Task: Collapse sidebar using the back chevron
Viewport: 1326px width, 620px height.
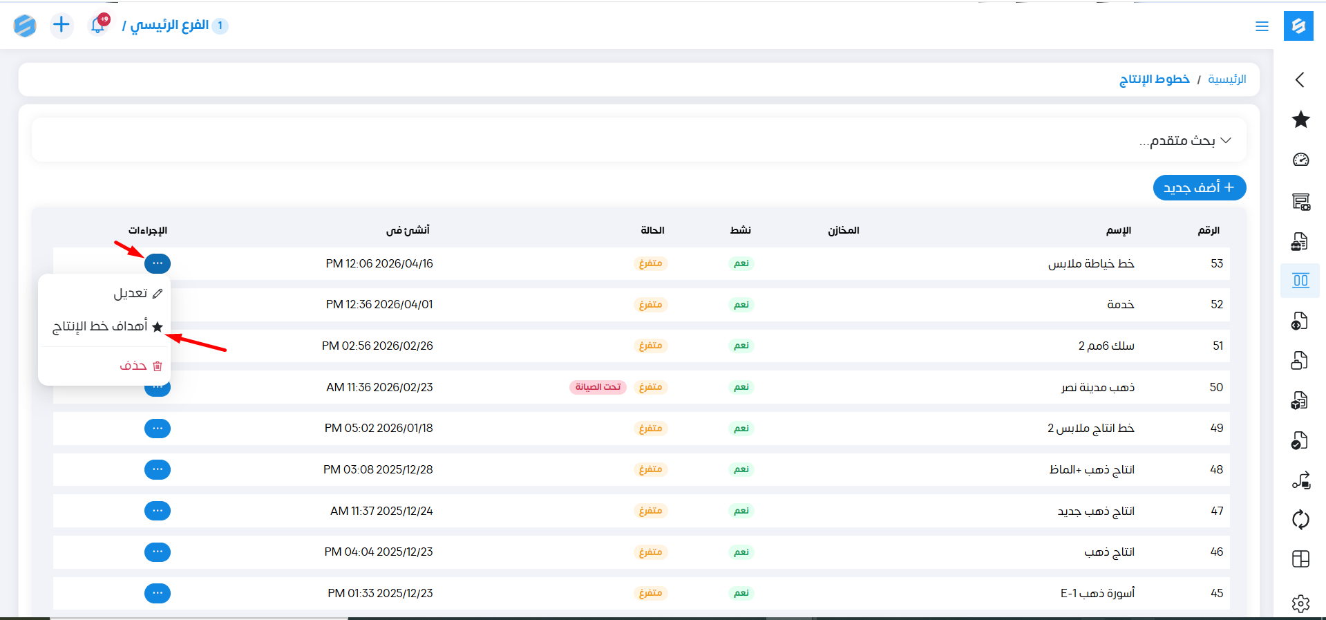Action: tap(1300, 79)
